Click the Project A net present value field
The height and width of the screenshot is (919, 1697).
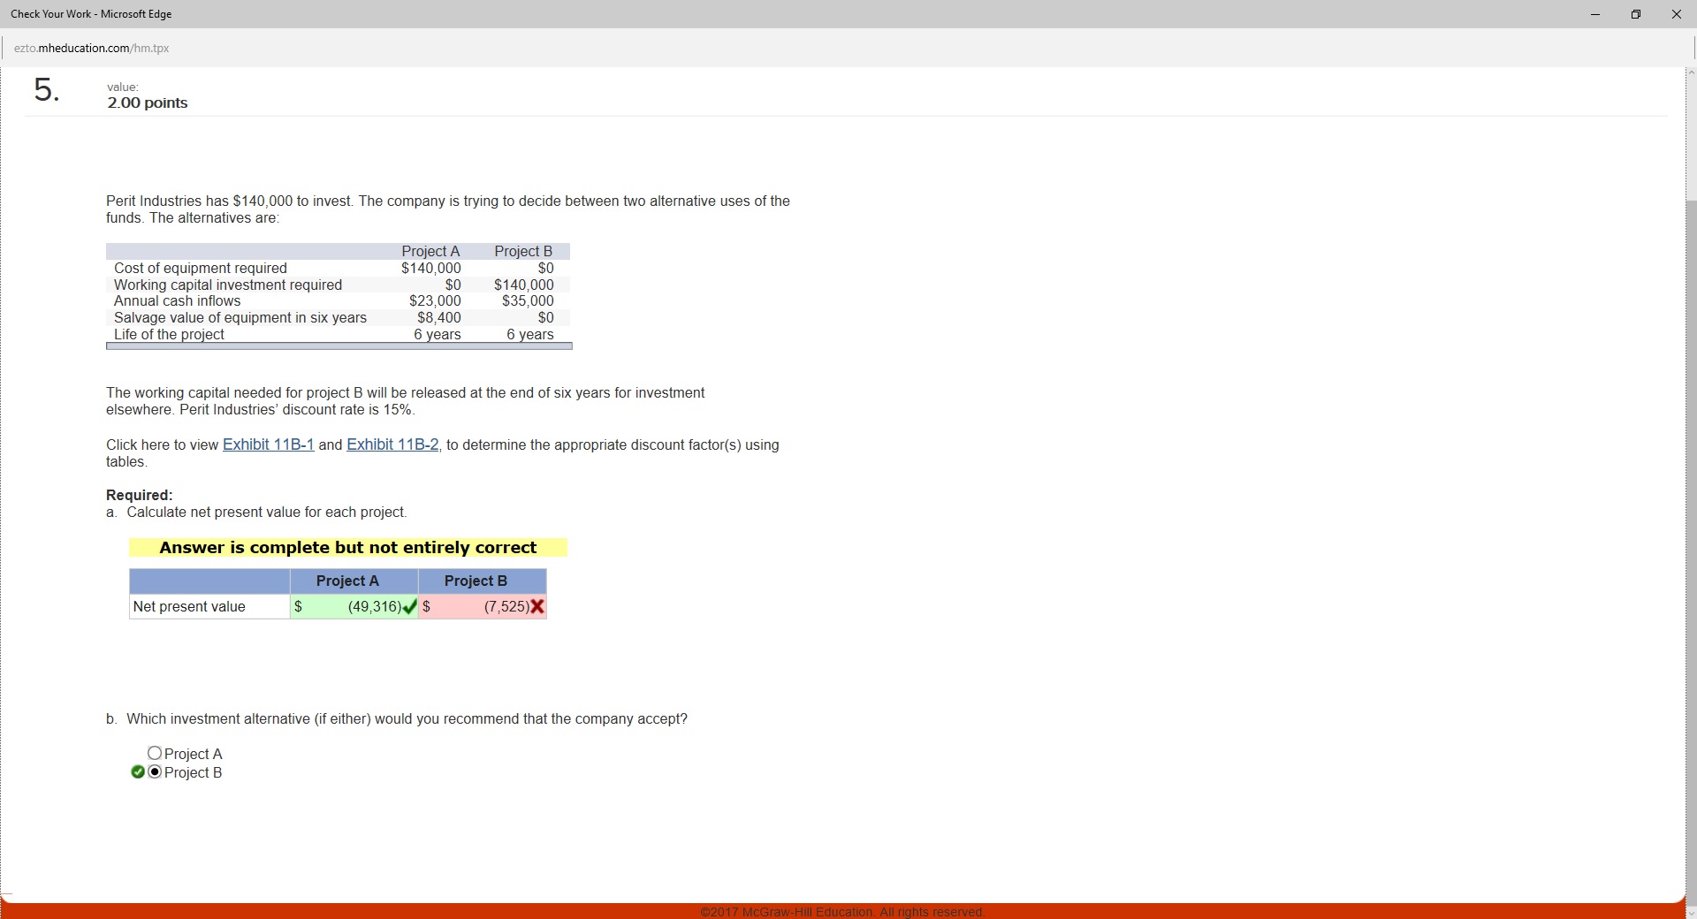[354, 607]
